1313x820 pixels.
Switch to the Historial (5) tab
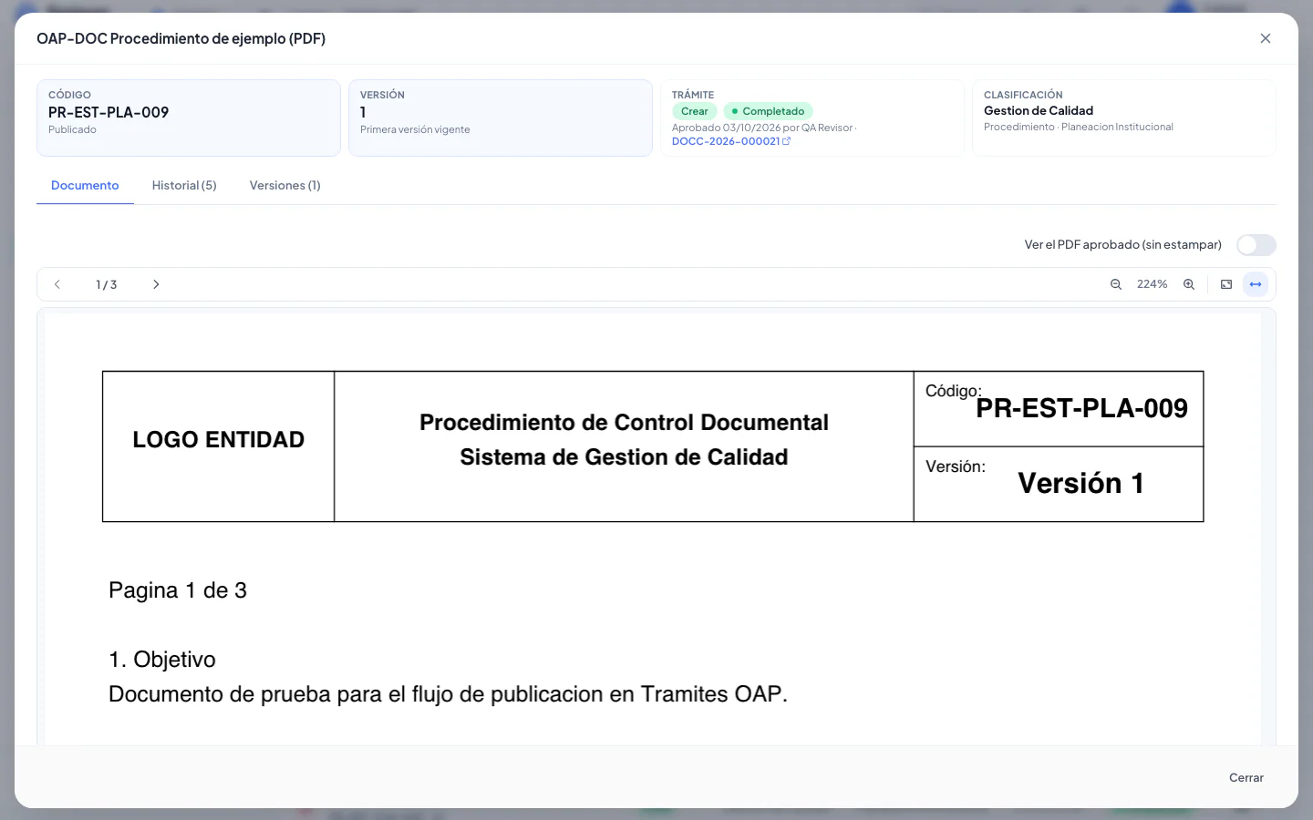pyautogui.click(x=184, y=185)
